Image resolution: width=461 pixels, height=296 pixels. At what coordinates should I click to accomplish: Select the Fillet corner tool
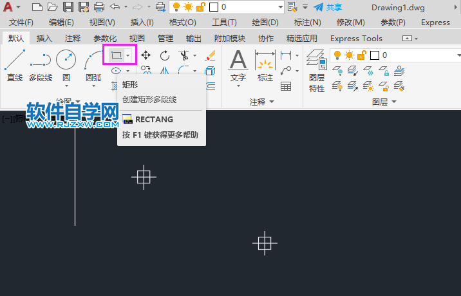click(183, 71)
